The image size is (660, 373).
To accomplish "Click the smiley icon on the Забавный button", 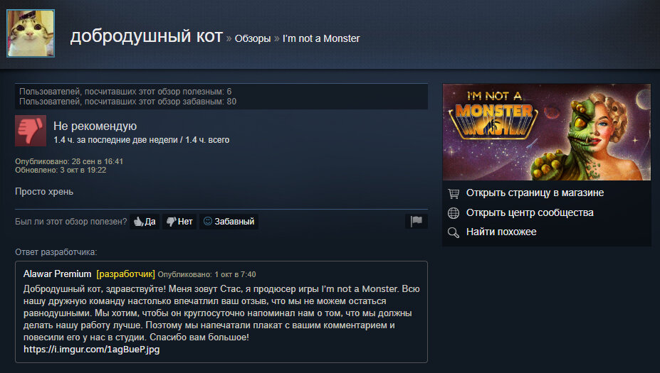I will [x=207, y=221].
